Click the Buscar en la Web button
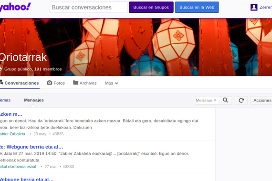The image size is (272, 181). point(197,7)
